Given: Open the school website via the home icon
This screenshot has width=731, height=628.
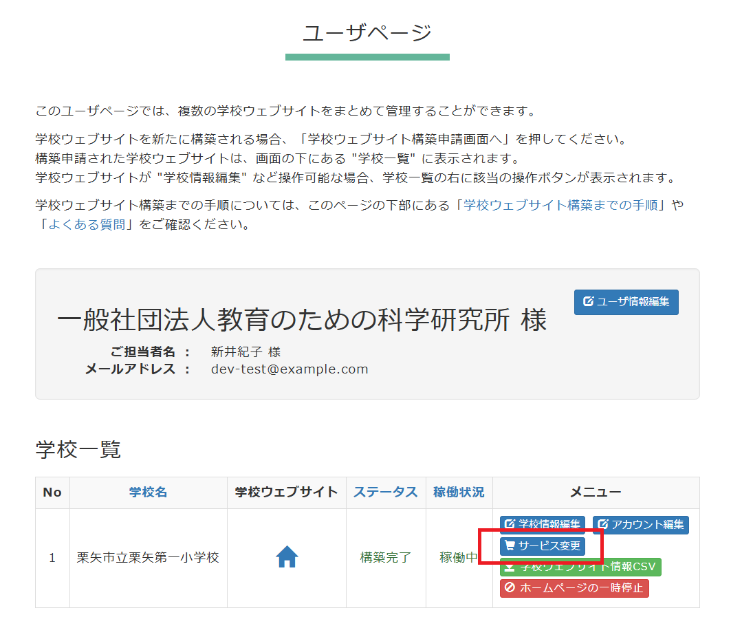Looking at the screenshot, I should (x=287, y=557).
